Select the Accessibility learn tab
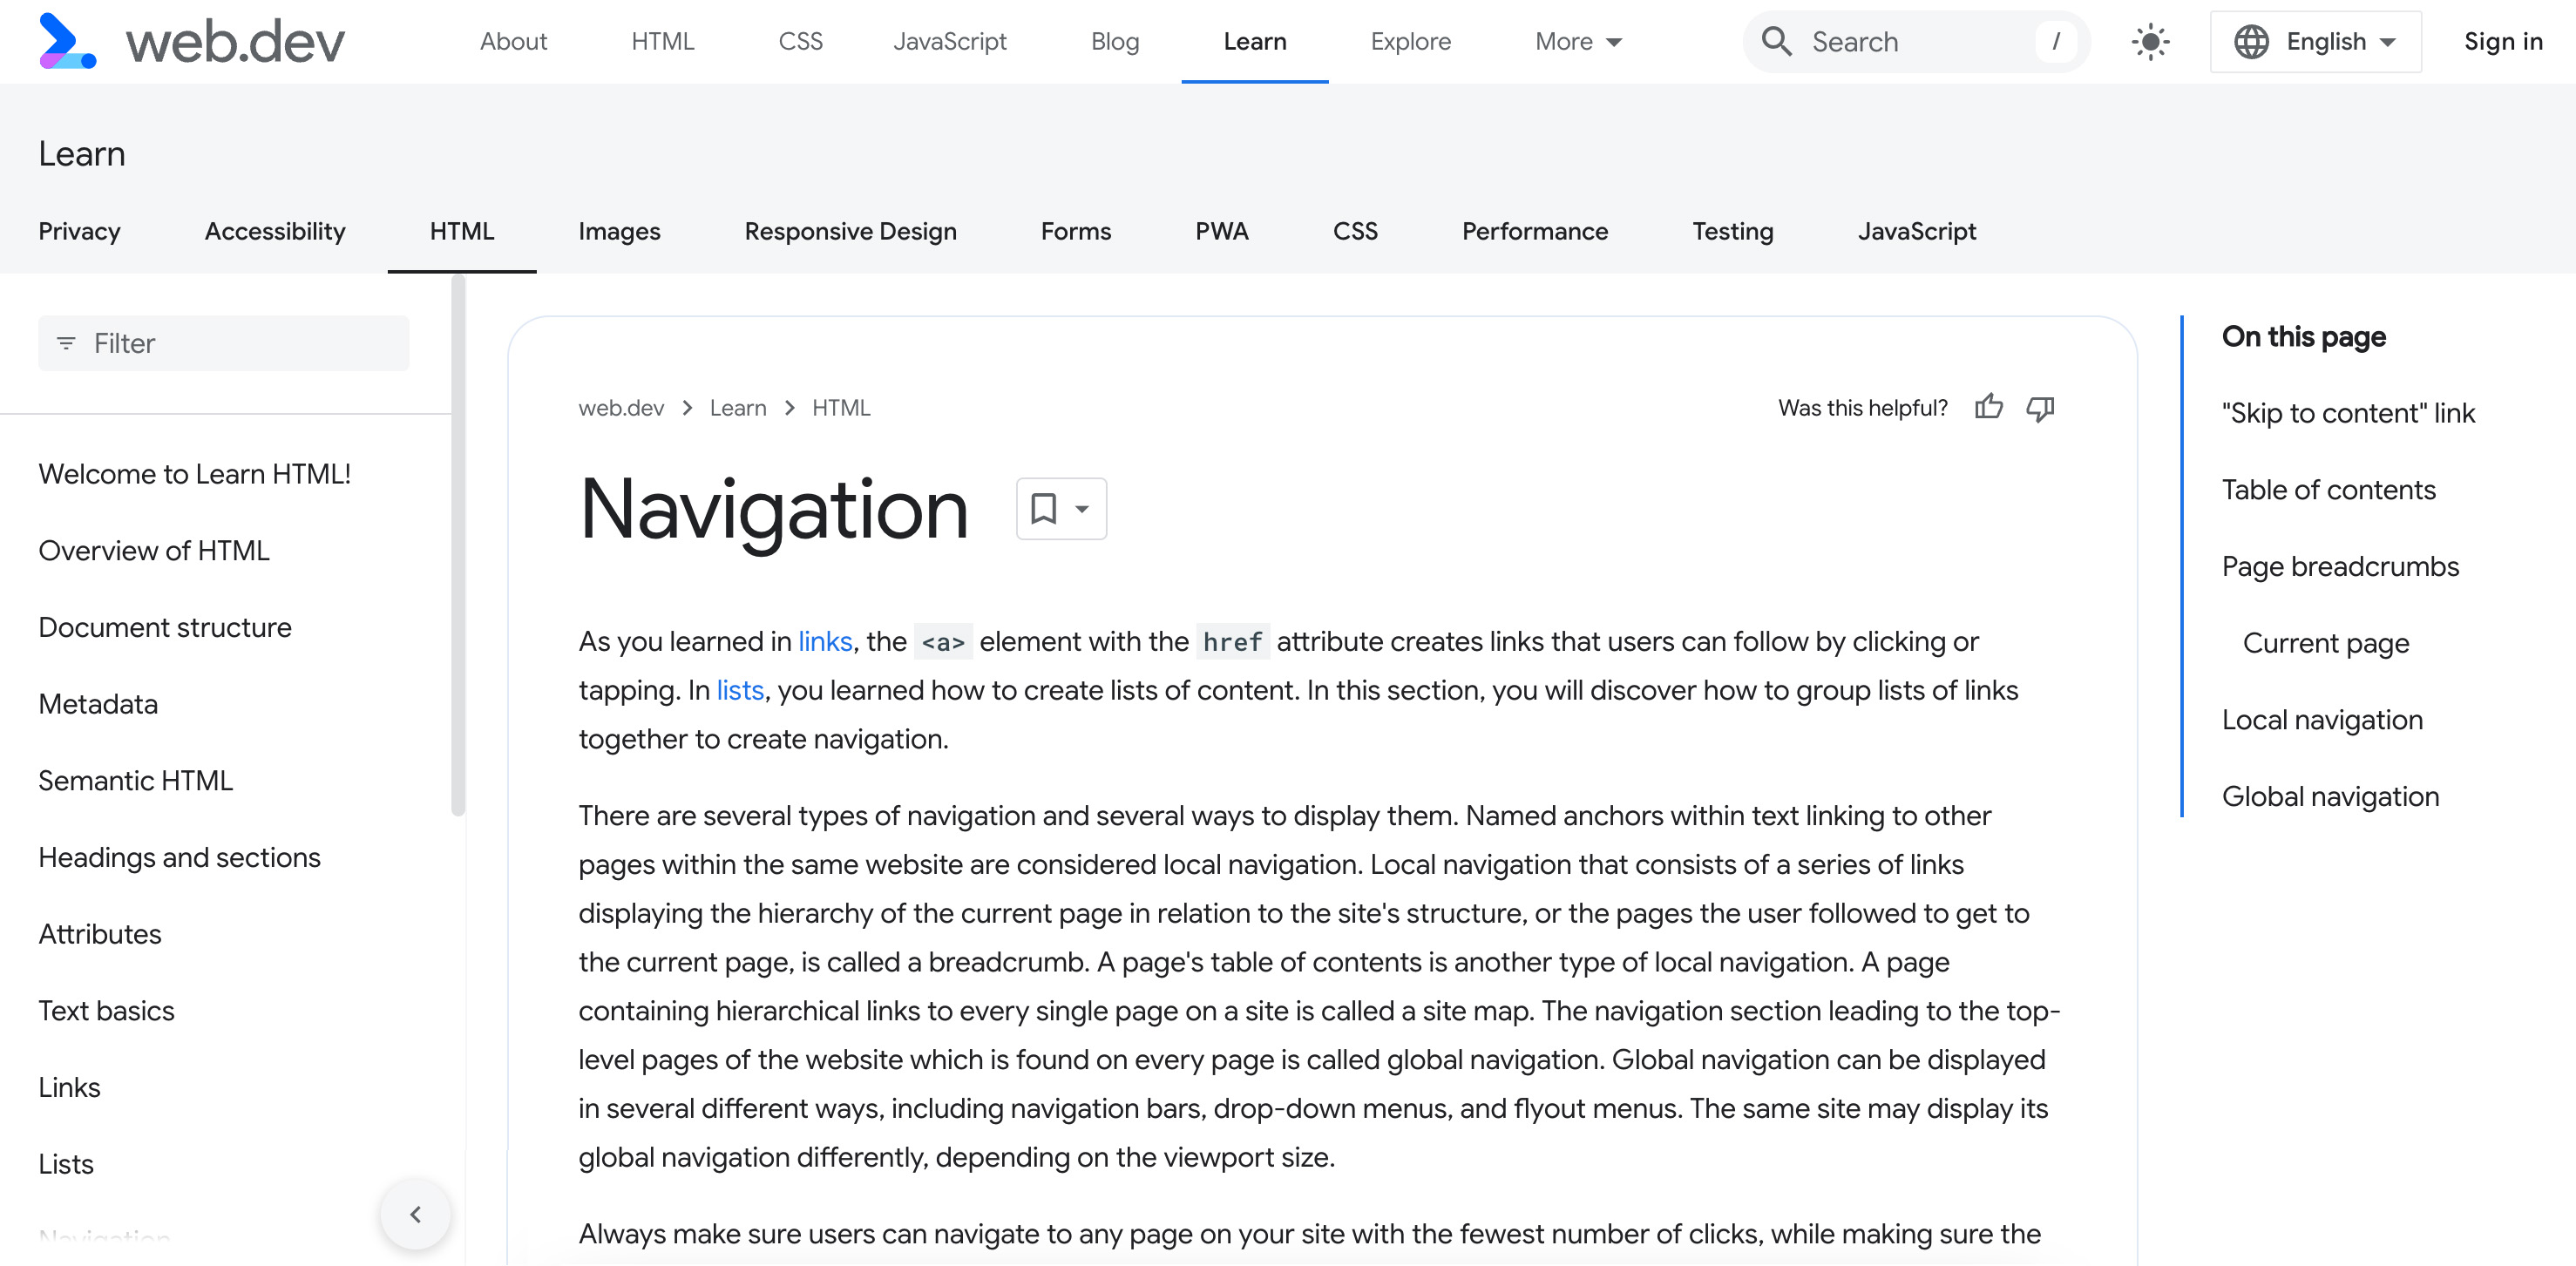 click(x=273, y=230)
